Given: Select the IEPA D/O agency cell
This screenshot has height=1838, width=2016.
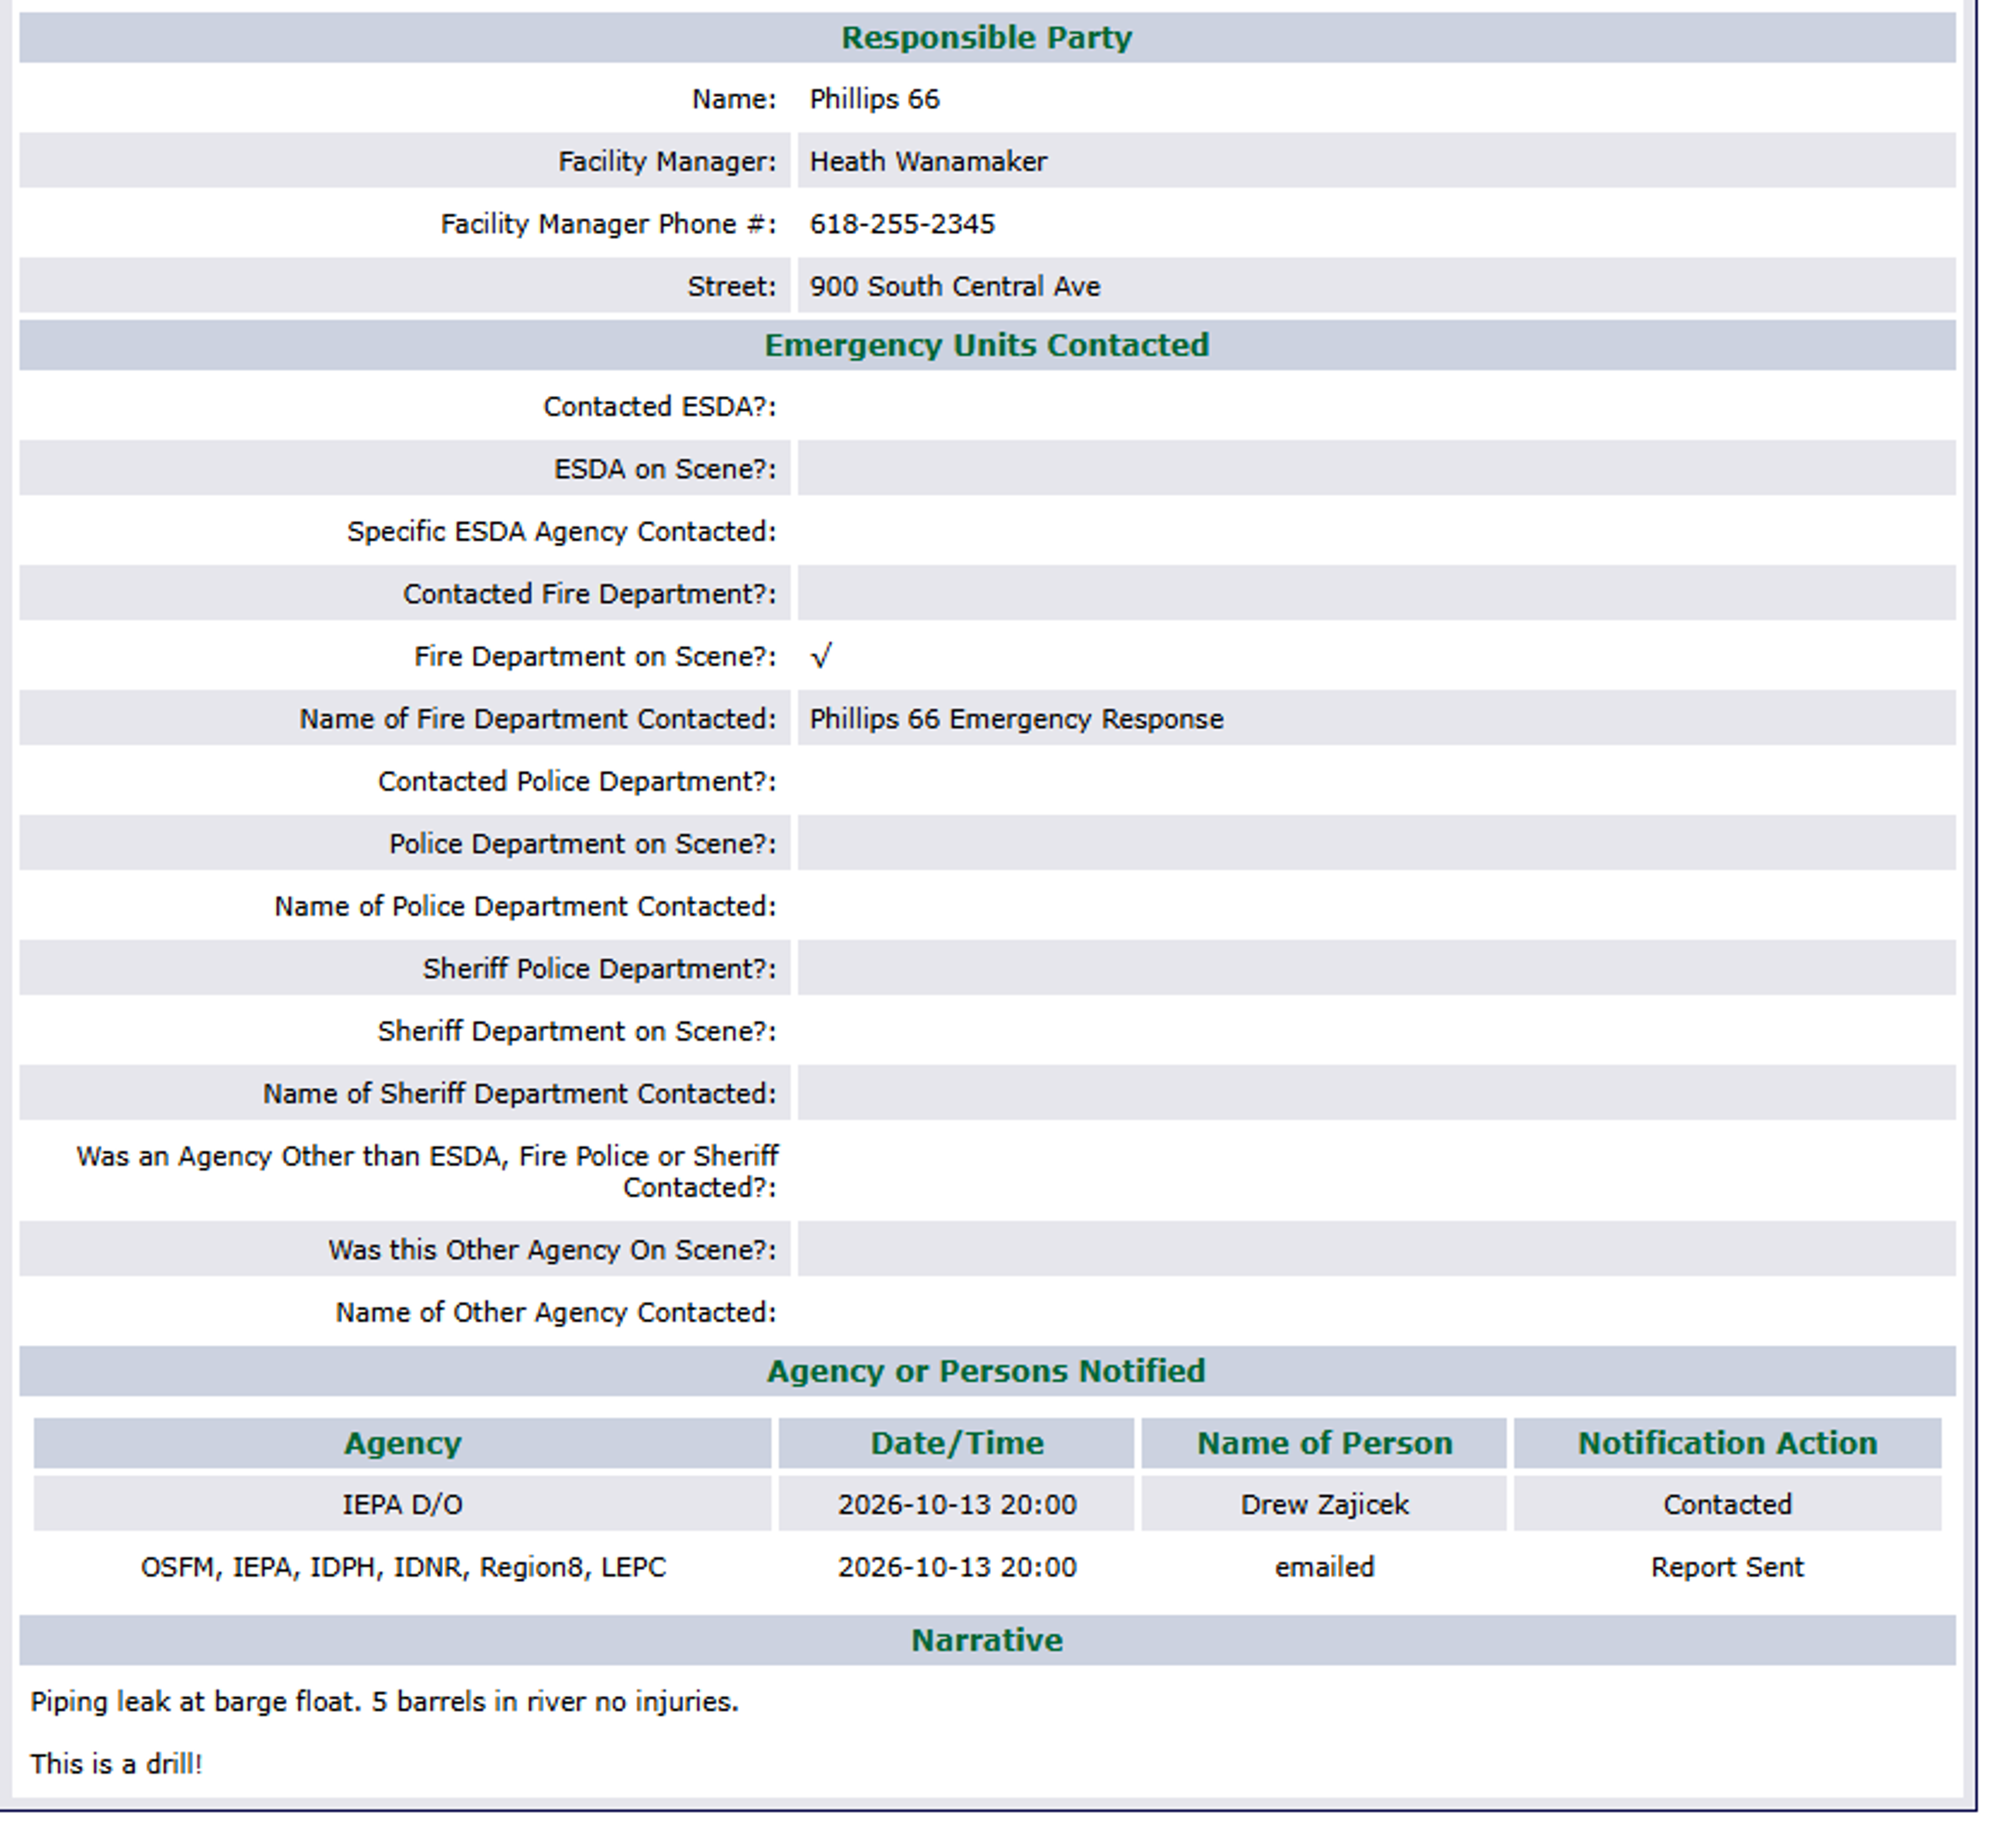Looking at the screenshot, I should pos(403,1505).
